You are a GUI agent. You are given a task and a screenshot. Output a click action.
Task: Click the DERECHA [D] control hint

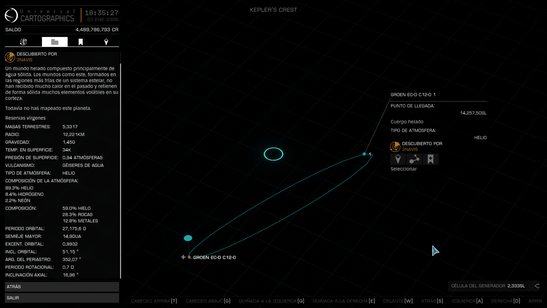point(506,301)
